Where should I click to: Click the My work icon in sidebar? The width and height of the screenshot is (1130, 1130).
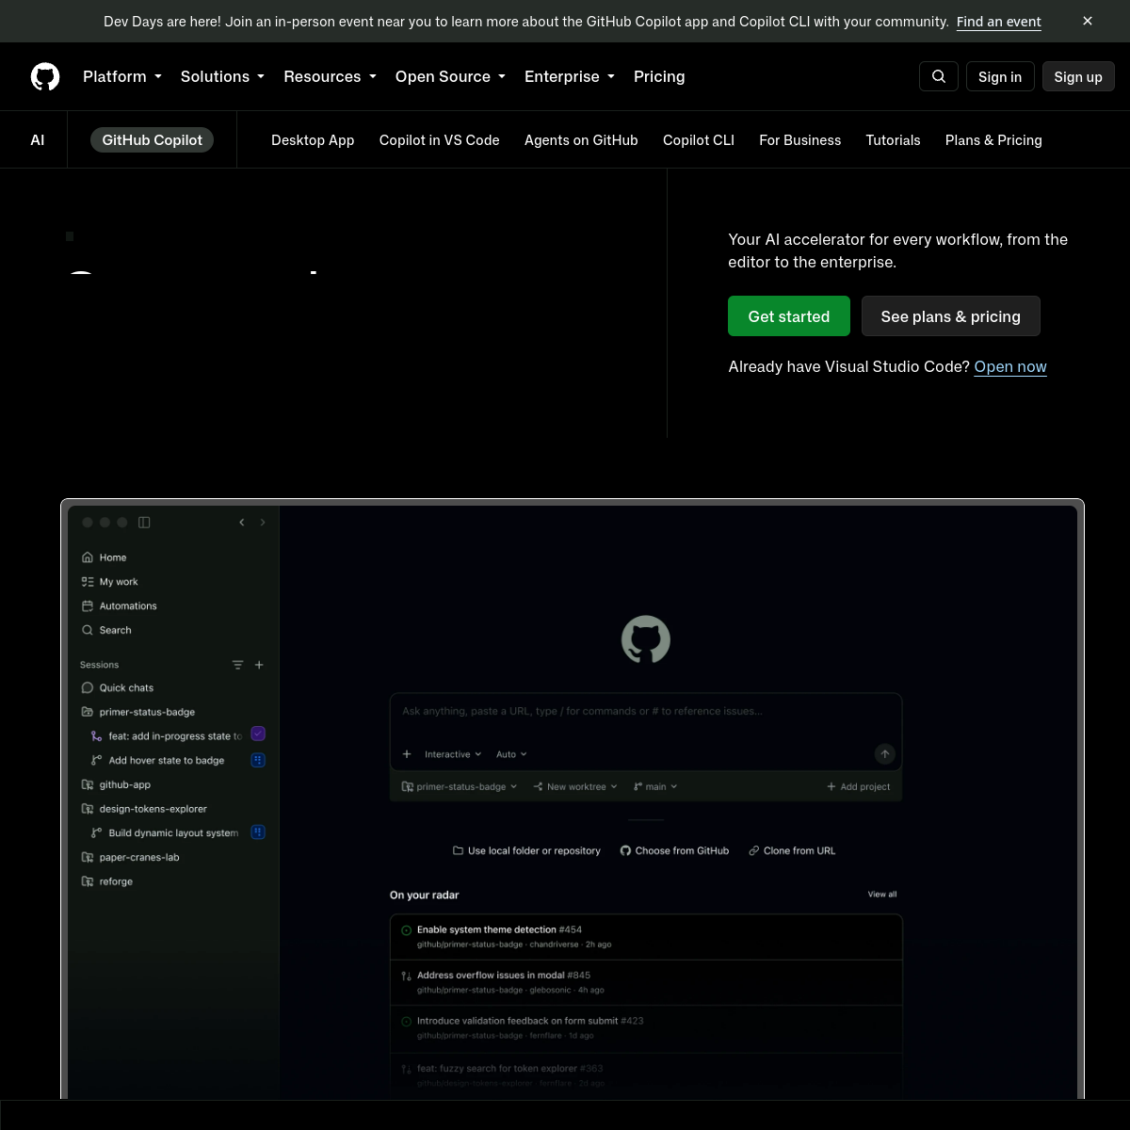click(x=88, y=582)
